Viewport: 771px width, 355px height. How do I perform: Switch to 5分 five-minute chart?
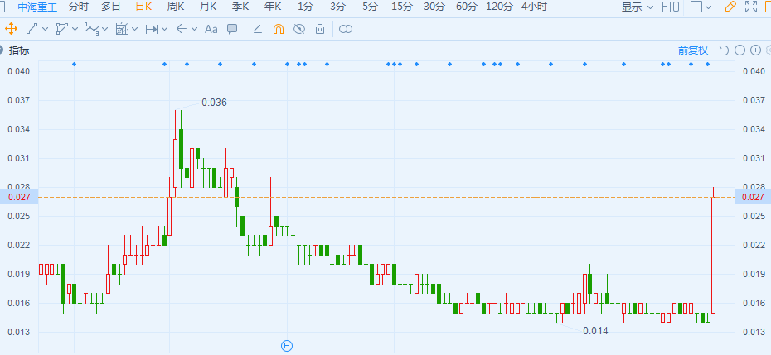coord(370,7)
